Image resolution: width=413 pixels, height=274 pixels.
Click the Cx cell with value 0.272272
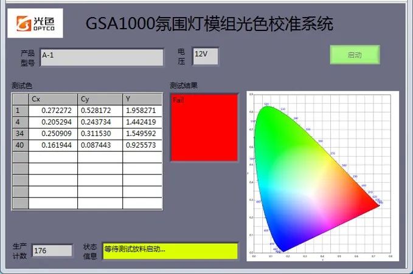53,111
